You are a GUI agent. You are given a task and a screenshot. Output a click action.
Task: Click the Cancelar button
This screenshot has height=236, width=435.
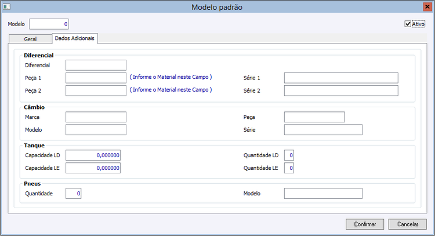[x=407, y=224]
